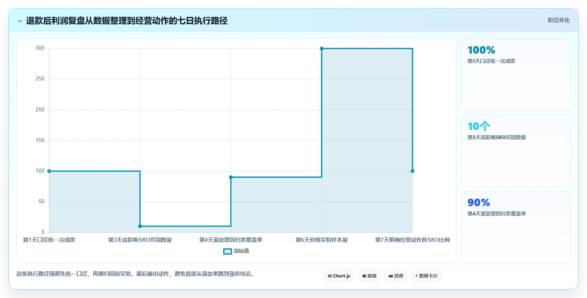The height and width of the screenshot is (298, 587).
Task: Open the 100% 第1天口径统一完成度 card
Action: click(516, 75)
